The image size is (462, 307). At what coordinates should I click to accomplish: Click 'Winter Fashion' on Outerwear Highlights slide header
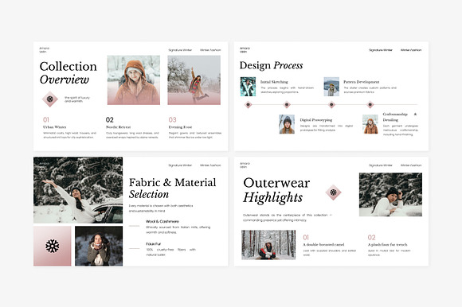click(x=411, y=165)
